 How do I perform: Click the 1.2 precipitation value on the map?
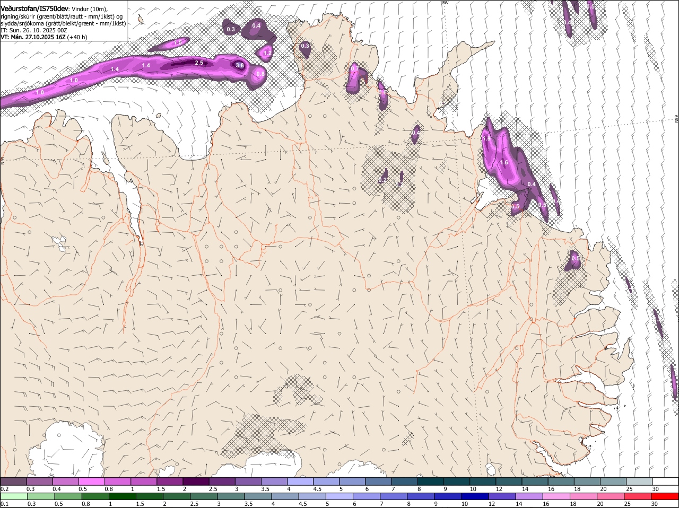267,54
